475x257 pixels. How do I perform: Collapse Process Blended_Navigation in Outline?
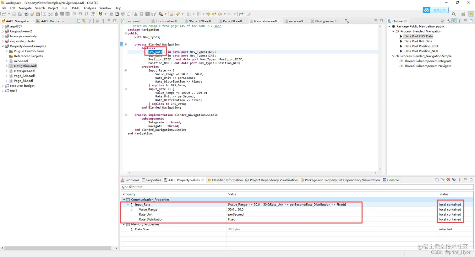click(393, 31)
